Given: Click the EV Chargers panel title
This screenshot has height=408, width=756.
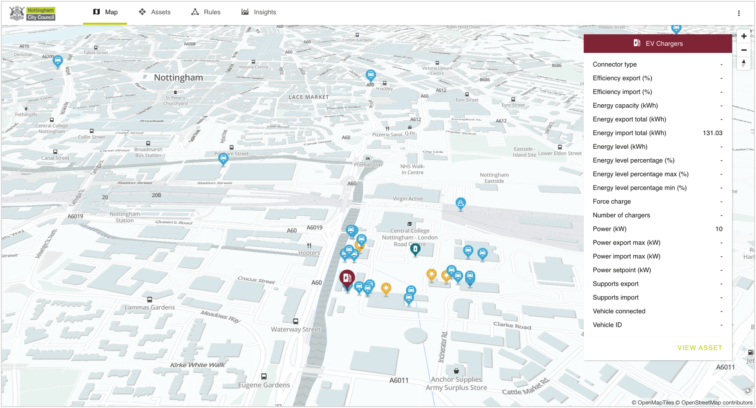Looking at the screenshot, I should pos(664,44).
